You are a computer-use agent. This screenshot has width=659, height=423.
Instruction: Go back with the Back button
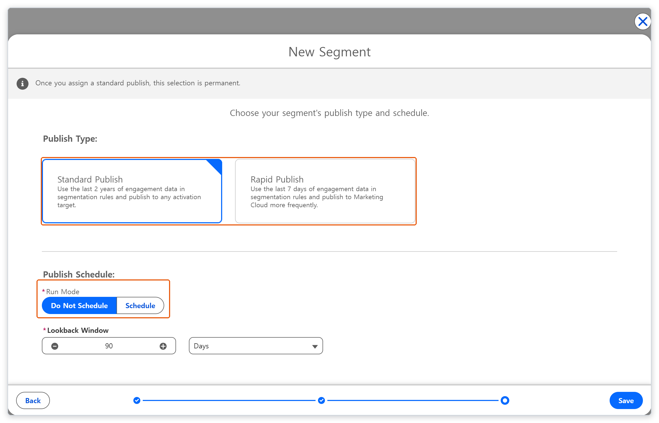33,400
